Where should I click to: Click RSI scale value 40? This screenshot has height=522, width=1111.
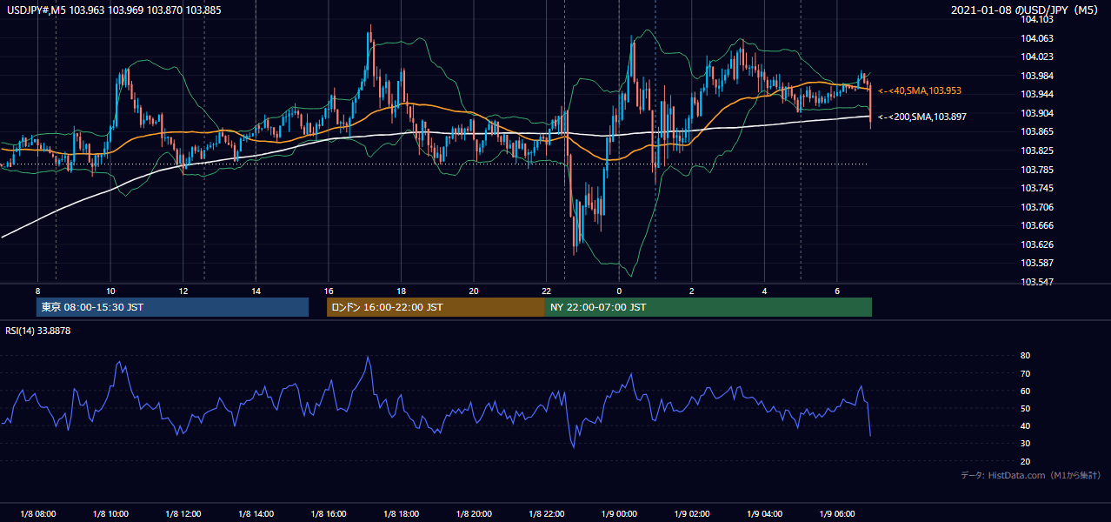click(x=1025, y=425)
